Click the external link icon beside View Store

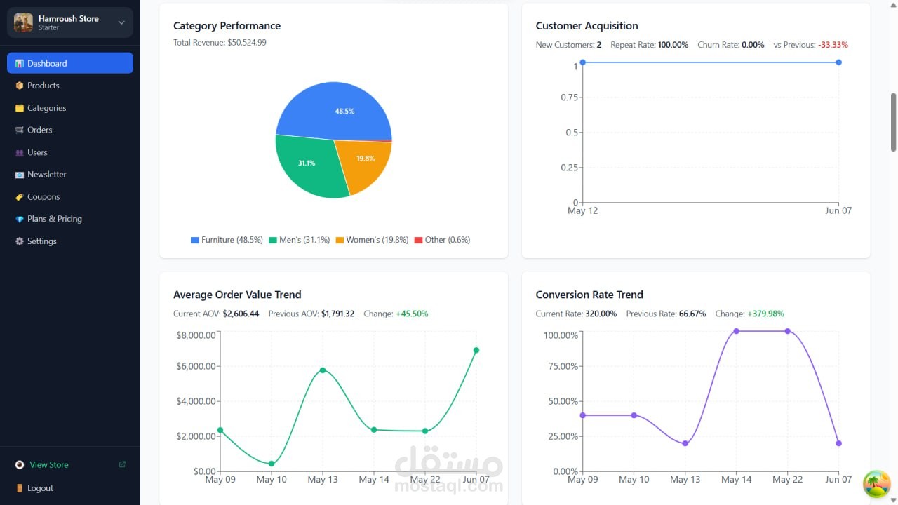(x=122, y=464)
